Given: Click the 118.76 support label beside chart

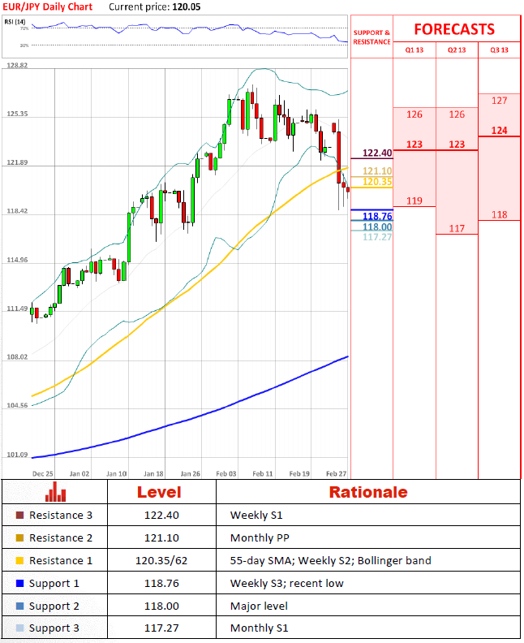Looking at the screenshot, I should [377, 216].
